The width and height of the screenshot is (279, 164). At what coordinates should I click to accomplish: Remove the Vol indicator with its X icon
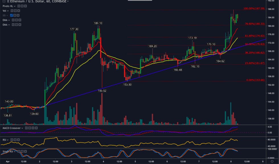coord(19,11)
